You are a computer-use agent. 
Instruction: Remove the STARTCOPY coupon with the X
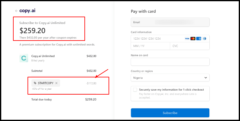coord(56,83)
